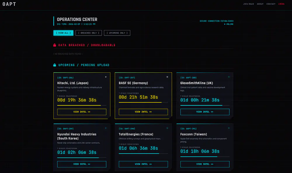Open the About page in top navigation
Image resolution: width=292 pixels, height=173 pixels.
click(x=260, y=4)
